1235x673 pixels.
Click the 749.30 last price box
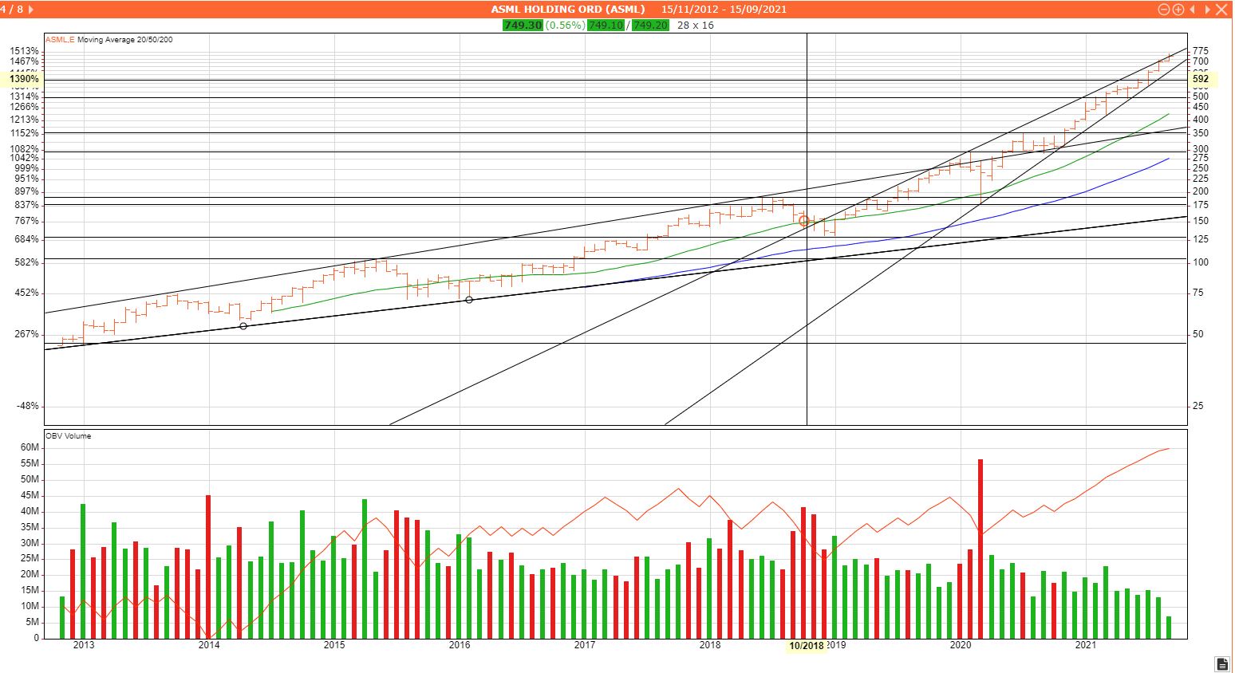coord(523,25)
